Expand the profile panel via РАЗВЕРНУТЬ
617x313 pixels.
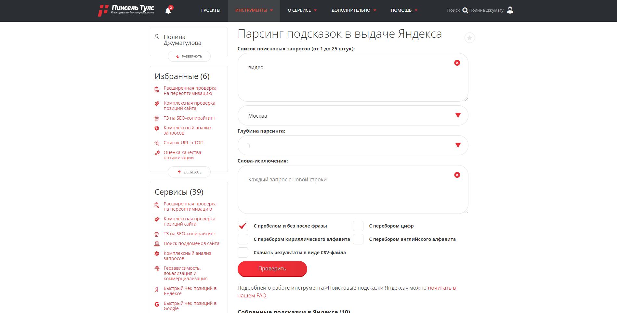click(x=189, y=57)
